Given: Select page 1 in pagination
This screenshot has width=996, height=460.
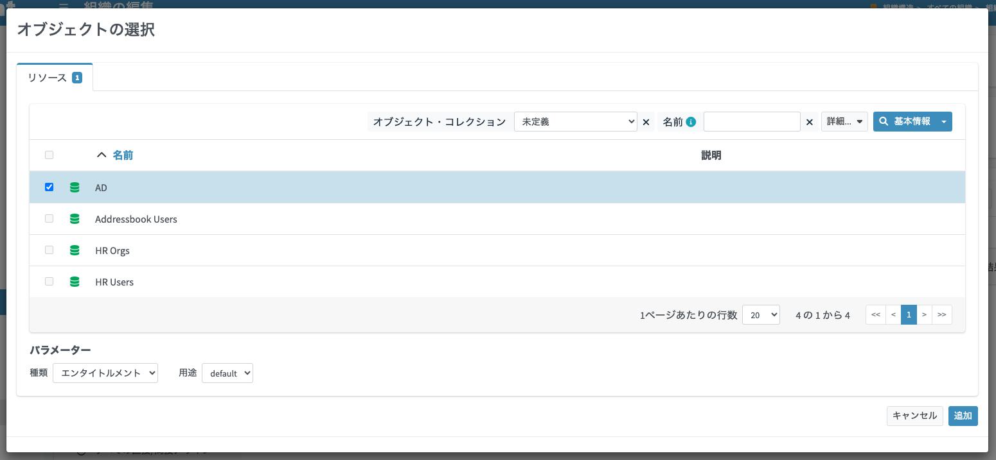Looking at the screenshot, I should pyautogui.click(x=909, y=314).
